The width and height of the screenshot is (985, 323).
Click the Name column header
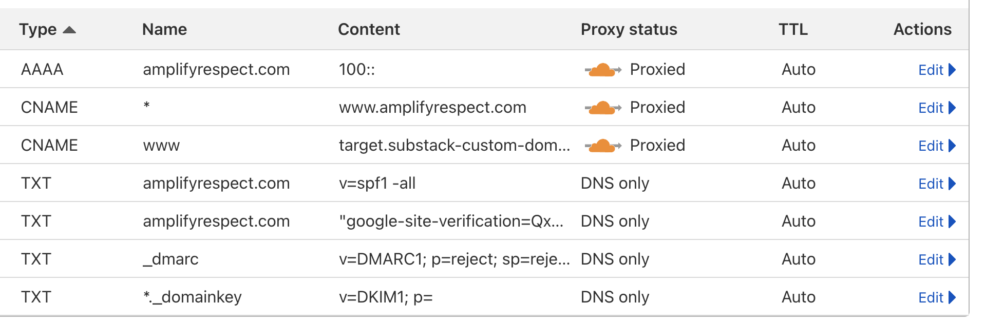point(164,29)
